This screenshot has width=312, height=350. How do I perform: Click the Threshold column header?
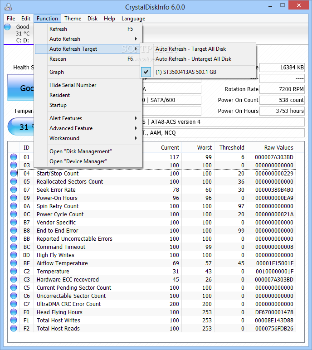click(232, 147)
